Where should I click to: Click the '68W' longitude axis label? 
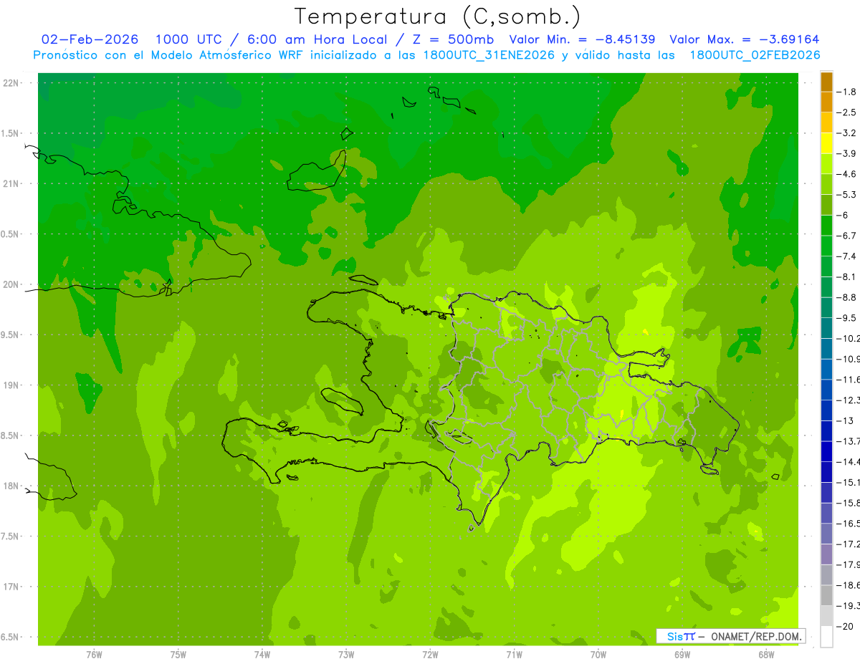[766, 655]
